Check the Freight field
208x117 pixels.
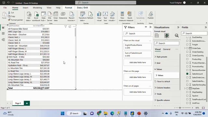[187, 45]
